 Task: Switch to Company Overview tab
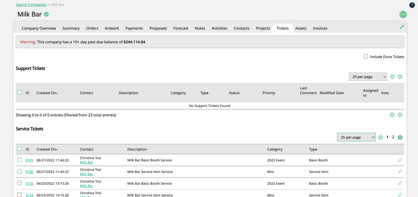click(x=39, y=28)
